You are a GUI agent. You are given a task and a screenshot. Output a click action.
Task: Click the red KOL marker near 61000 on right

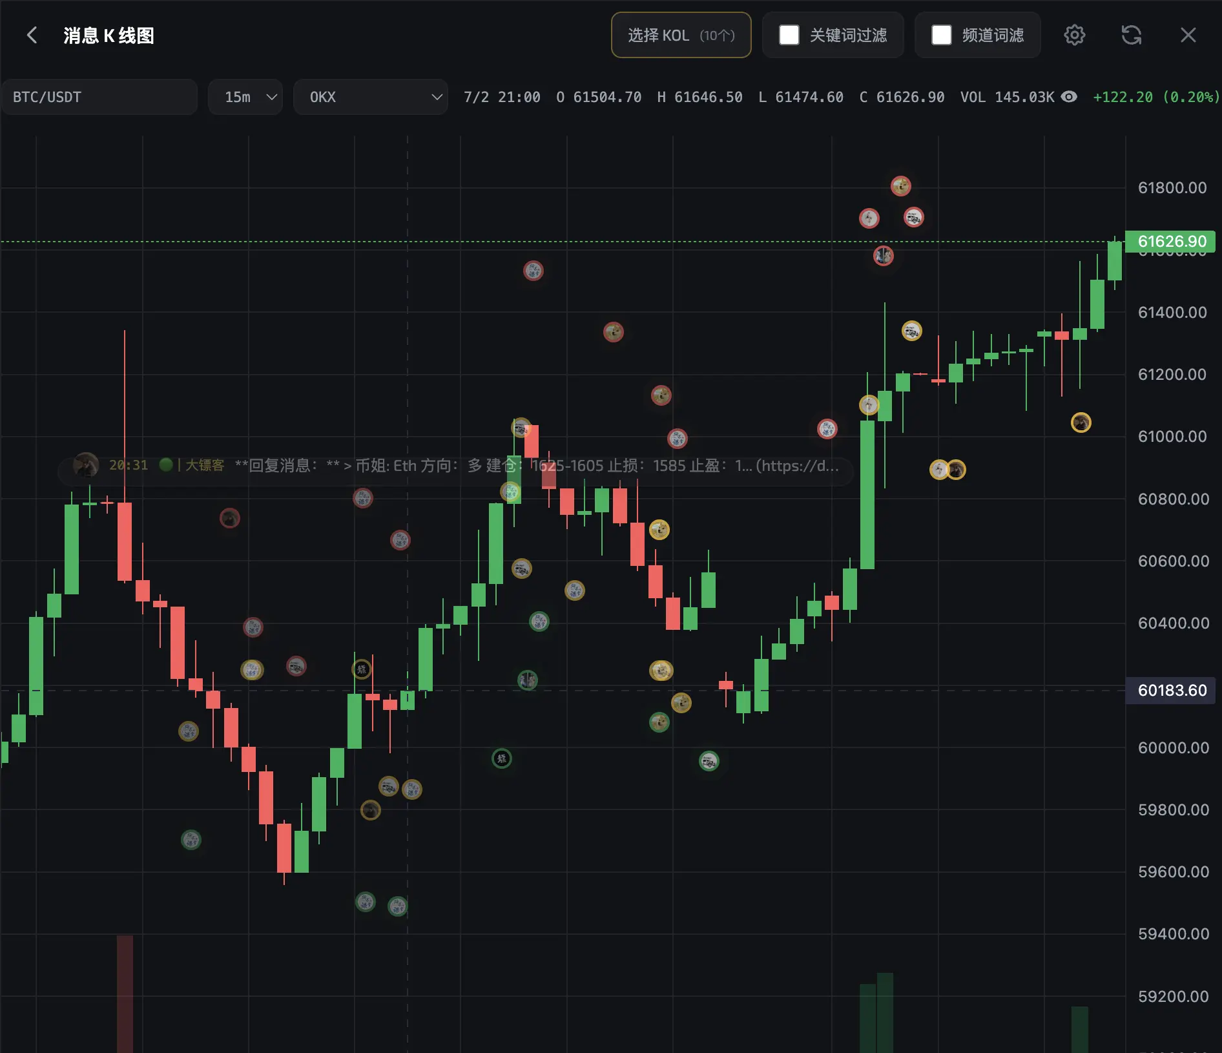click(x=827, y=428)
